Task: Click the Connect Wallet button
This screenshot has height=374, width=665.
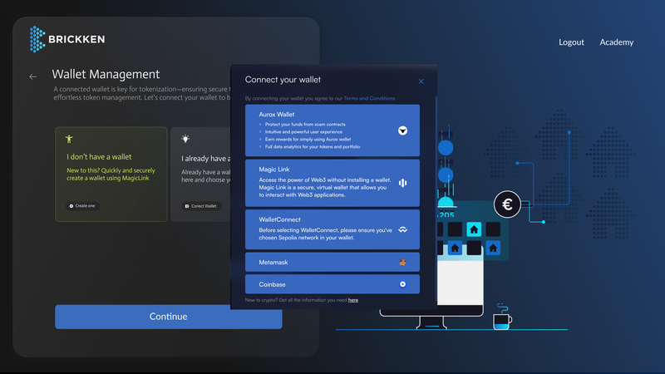Action: [x=200, y=205]
